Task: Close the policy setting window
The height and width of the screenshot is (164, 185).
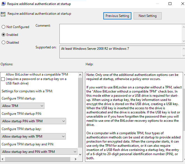Action: point(183,4)
